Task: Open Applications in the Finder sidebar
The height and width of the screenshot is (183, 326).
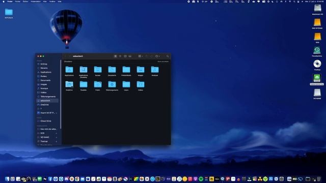Action: click(47, 72)
